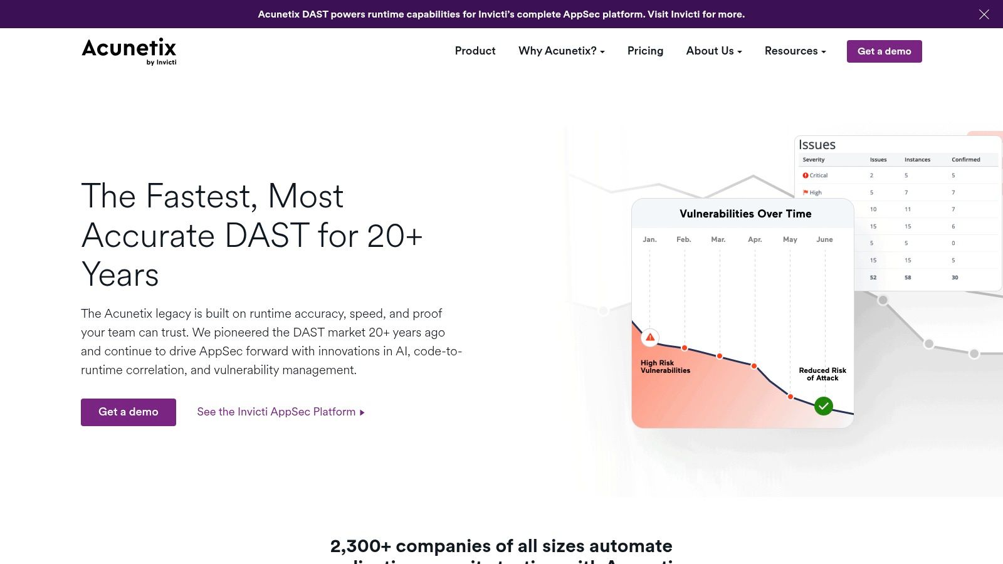Dismiss the announcement banner with X icon
The height and width of the screenshot is (564, 1003).
click(984, 14)
